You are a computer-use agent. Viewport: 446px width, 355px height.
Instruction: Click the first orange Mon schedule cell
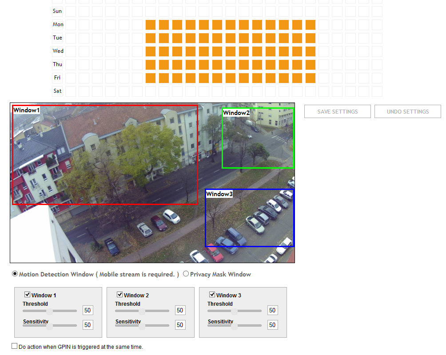[x=151, y=25]
